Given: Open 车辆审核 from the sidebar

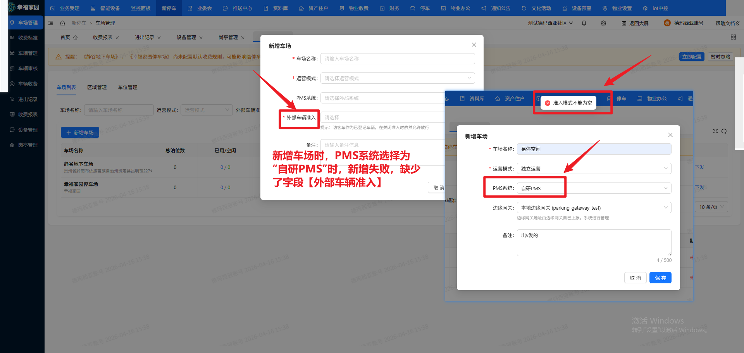Looking at the screenshot, I should [26, 68].
